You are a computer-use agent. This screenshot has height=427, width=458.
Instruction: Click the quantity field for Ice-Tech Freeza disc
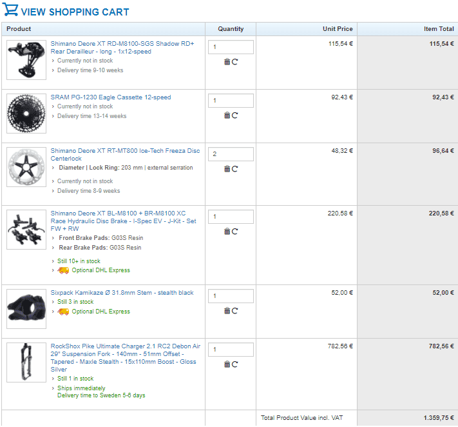[231, 154]
